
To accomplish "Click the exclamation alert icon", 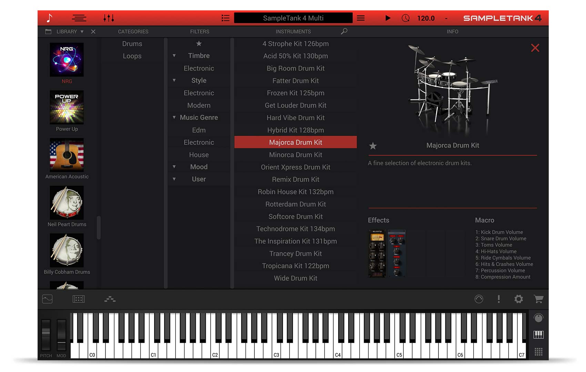I will point(498,299).
